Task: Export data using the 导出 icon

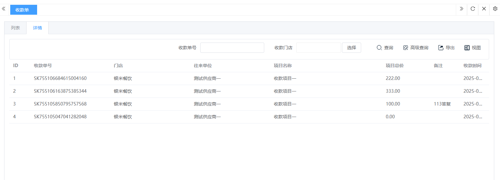Action: tap(446, 48)
